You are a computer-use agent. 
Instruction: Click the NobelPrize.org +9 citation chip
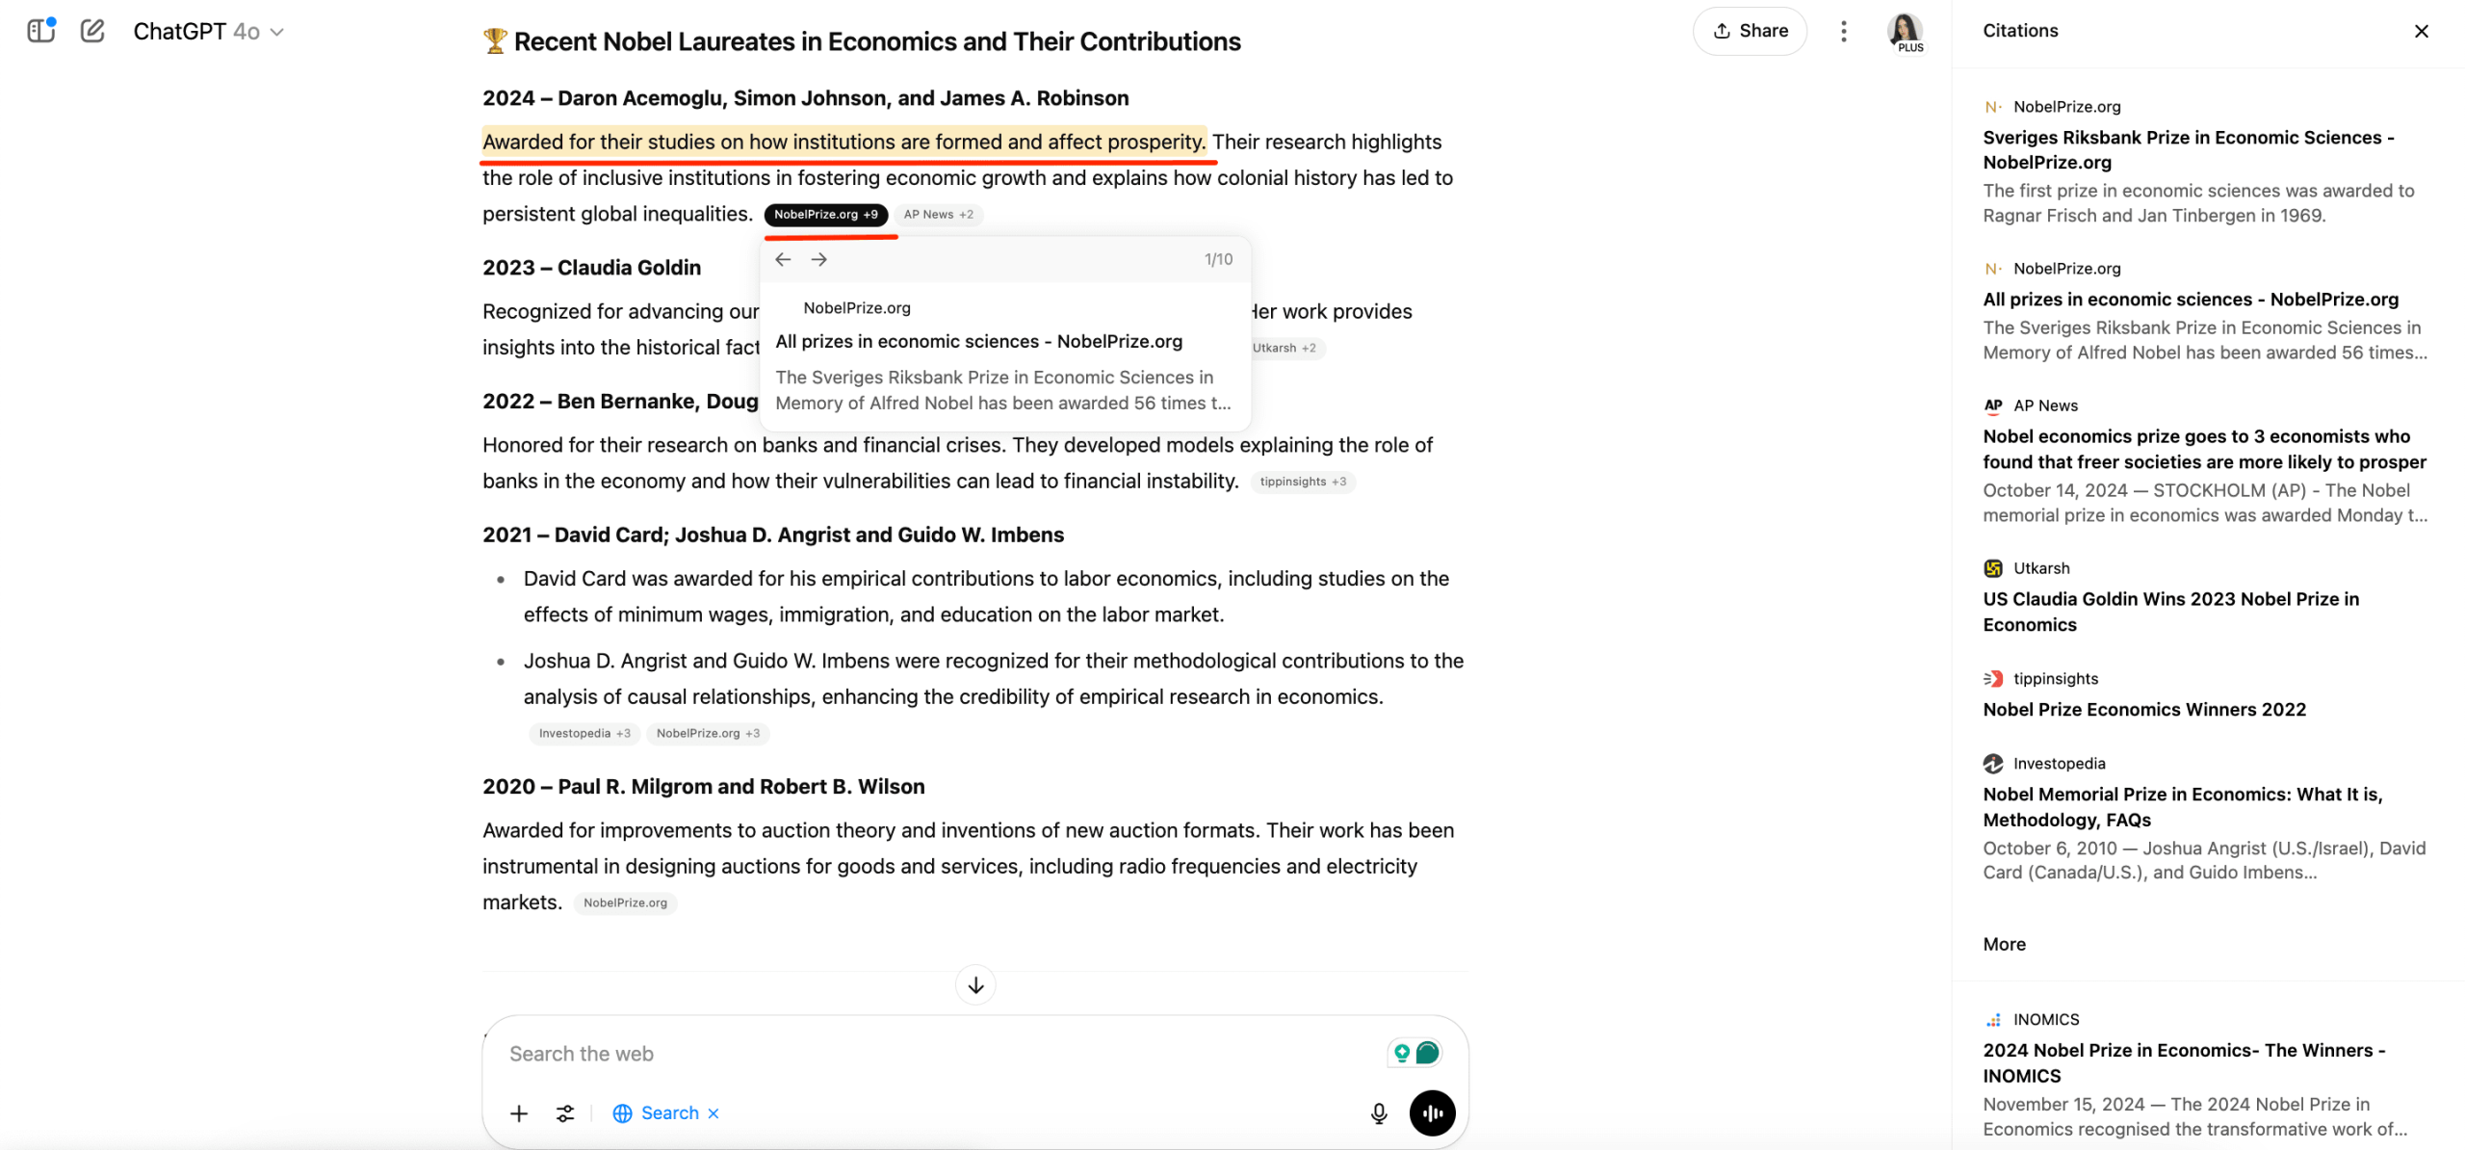click(825, 214)
